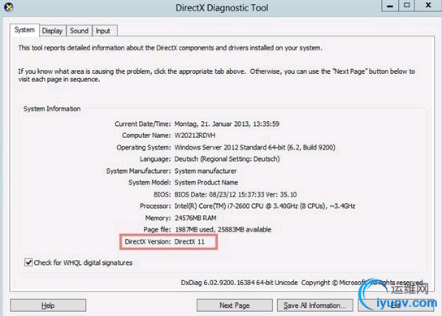
Task: Click the DirectX 11 version value
Action: [x=189, y=241]
